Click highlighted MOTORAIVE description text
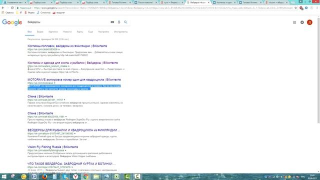The width and height of the screenshot is (320, 180). pyautogui.click(x=74, y=87)
